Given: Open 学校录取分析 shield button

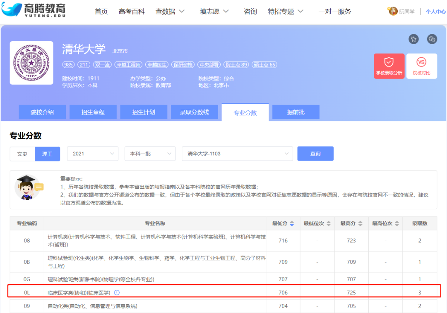Looking at the screenshot, I should tap(389, 66).
